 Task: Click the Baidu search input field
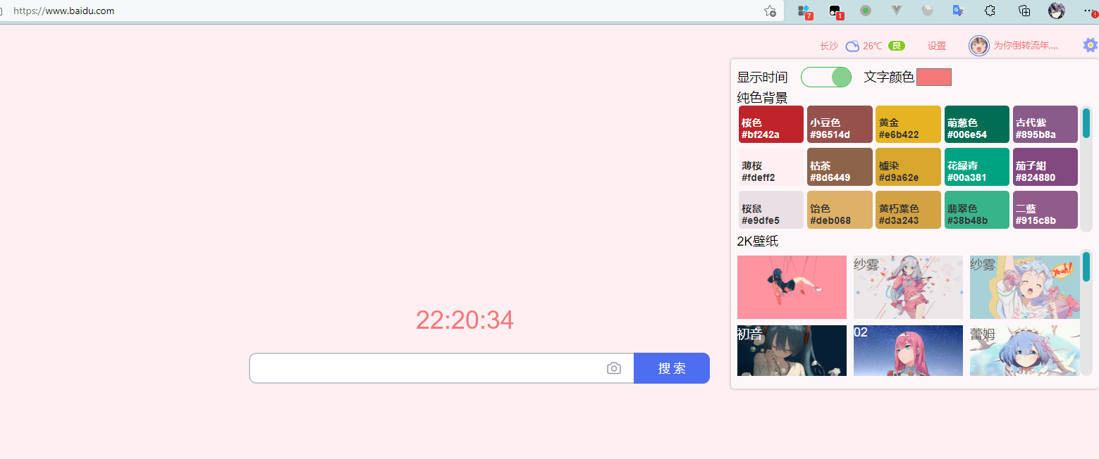tap(426, 368)
